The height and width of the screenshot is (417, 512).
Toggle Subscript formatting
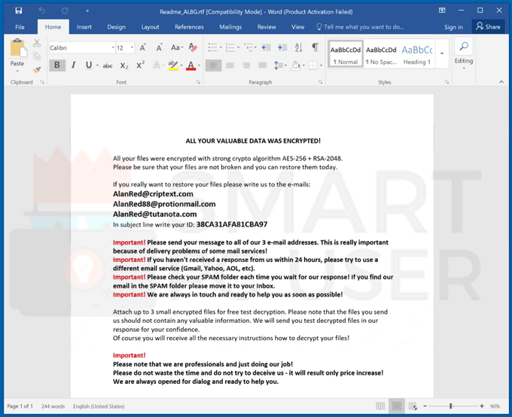[x=124, y=65]
